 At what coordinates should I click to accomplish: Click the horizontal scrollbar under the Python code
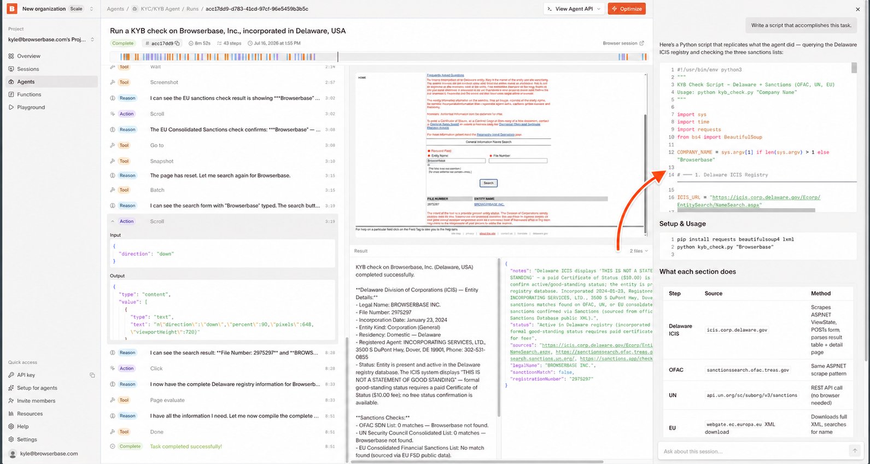tap(746, 210)
